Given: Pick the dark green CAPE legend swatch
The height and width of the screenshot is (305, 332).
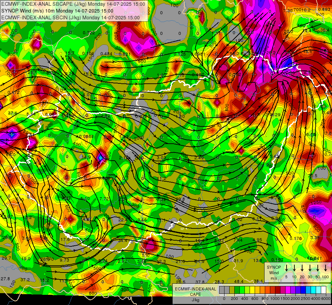Looking at the screenshot, I should (x=237, y=290).
